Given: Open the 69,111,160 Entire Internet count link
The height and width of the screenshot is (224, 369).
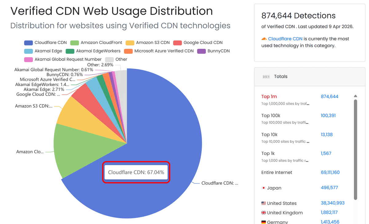Looking at the screenshot, I should tap(330, 172).
